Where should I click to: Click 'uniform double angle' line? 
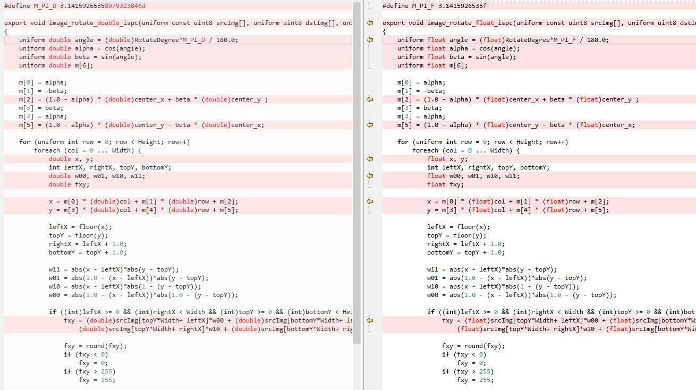coord(129,40)
